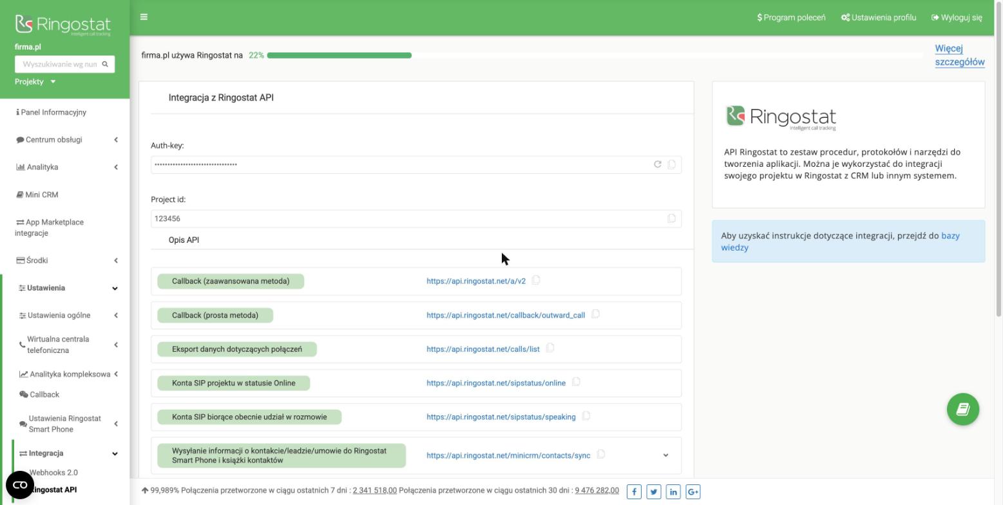Open Panel Informacyjny in the sidebar

coord(52,112)
